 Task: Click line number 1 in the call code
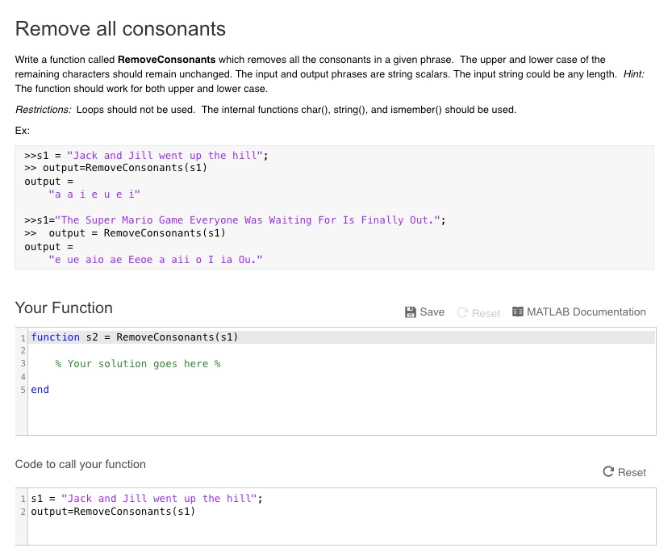point(22,498)
